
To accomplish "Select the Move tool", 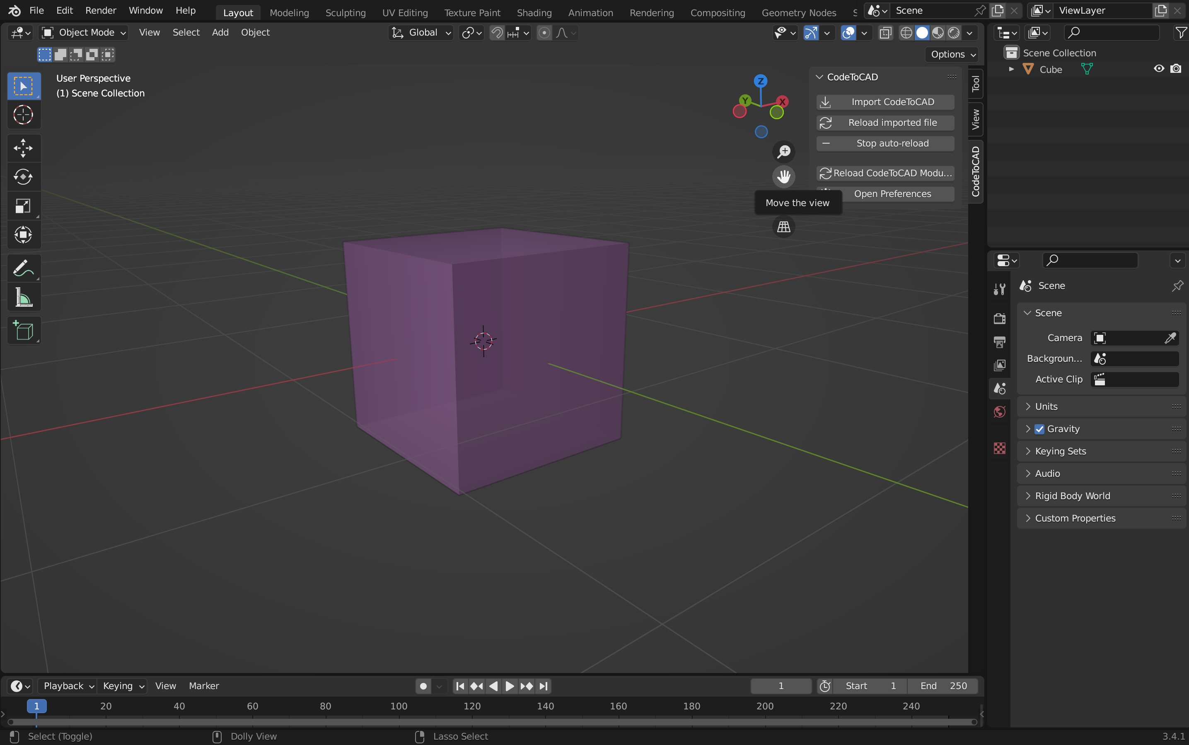I will coord(23,148).
